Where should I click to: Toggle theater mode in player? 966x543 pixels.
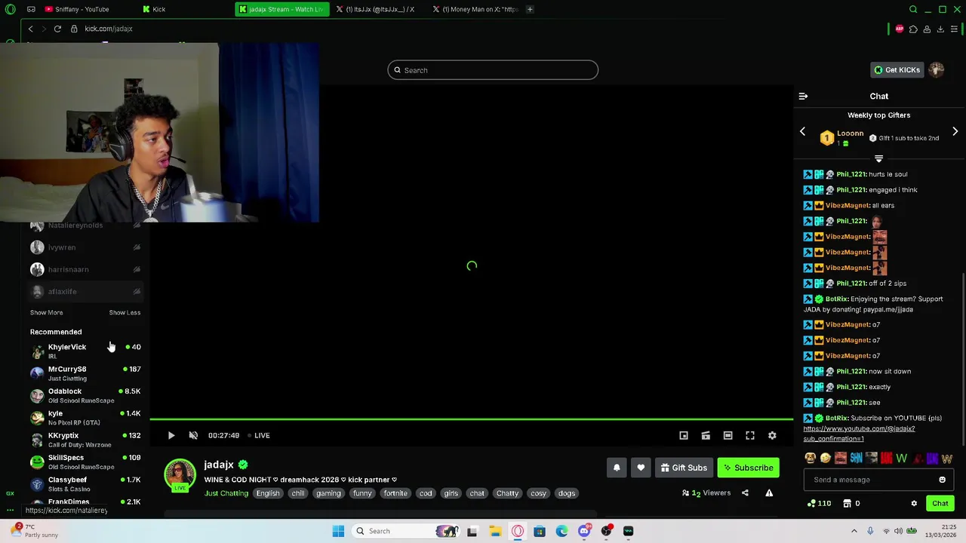point(728,435)
